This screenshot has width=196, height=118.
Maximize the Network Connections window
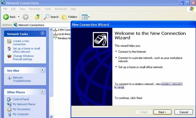tap(188, 3)
